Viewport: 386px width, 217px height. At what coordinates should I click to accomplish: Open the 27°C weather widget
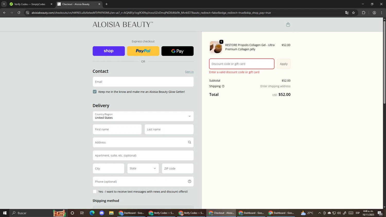click(307, 213)
